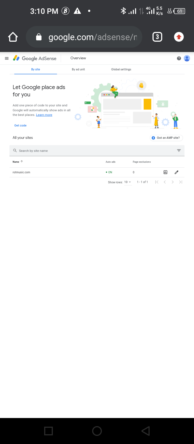The image size is (194, 444).
Task: Select the rotmusic.com site name
Action: 21,172
